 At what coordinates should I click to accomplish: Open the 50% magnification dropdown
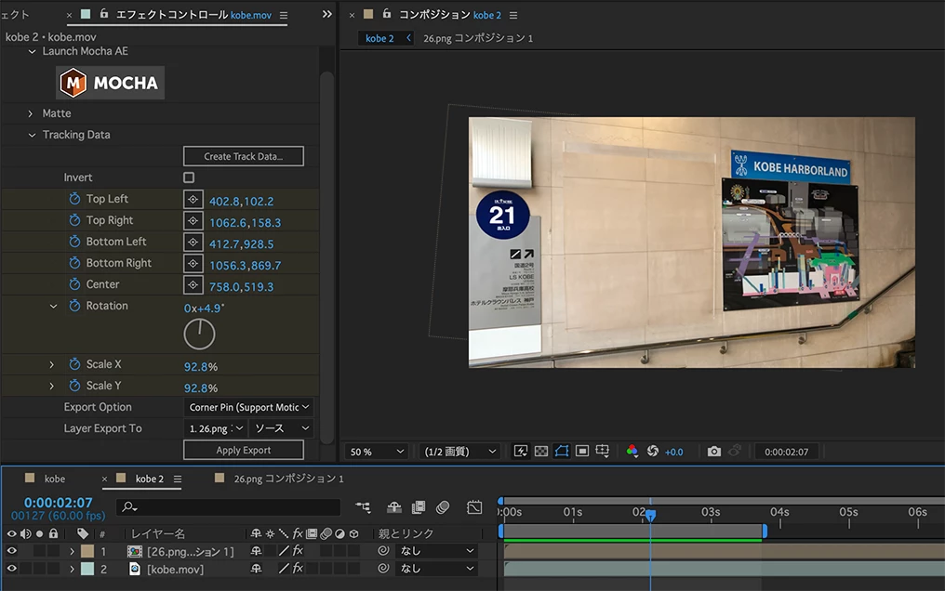[377, 452]
